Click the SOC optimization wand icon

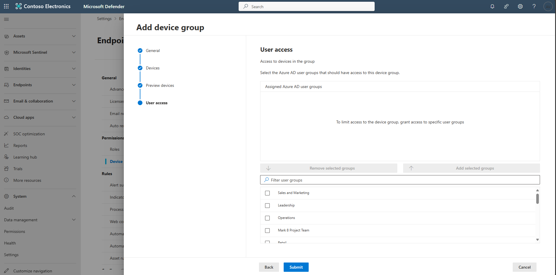point(6,134)
